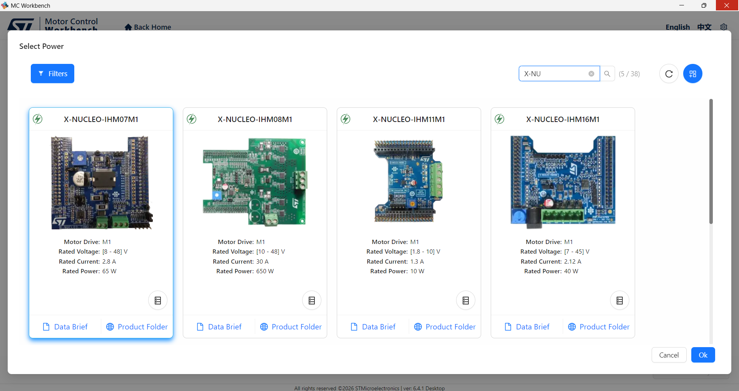Switch language to English
Image resolution: width=739 pixels, height=391 pixels.
678,27
